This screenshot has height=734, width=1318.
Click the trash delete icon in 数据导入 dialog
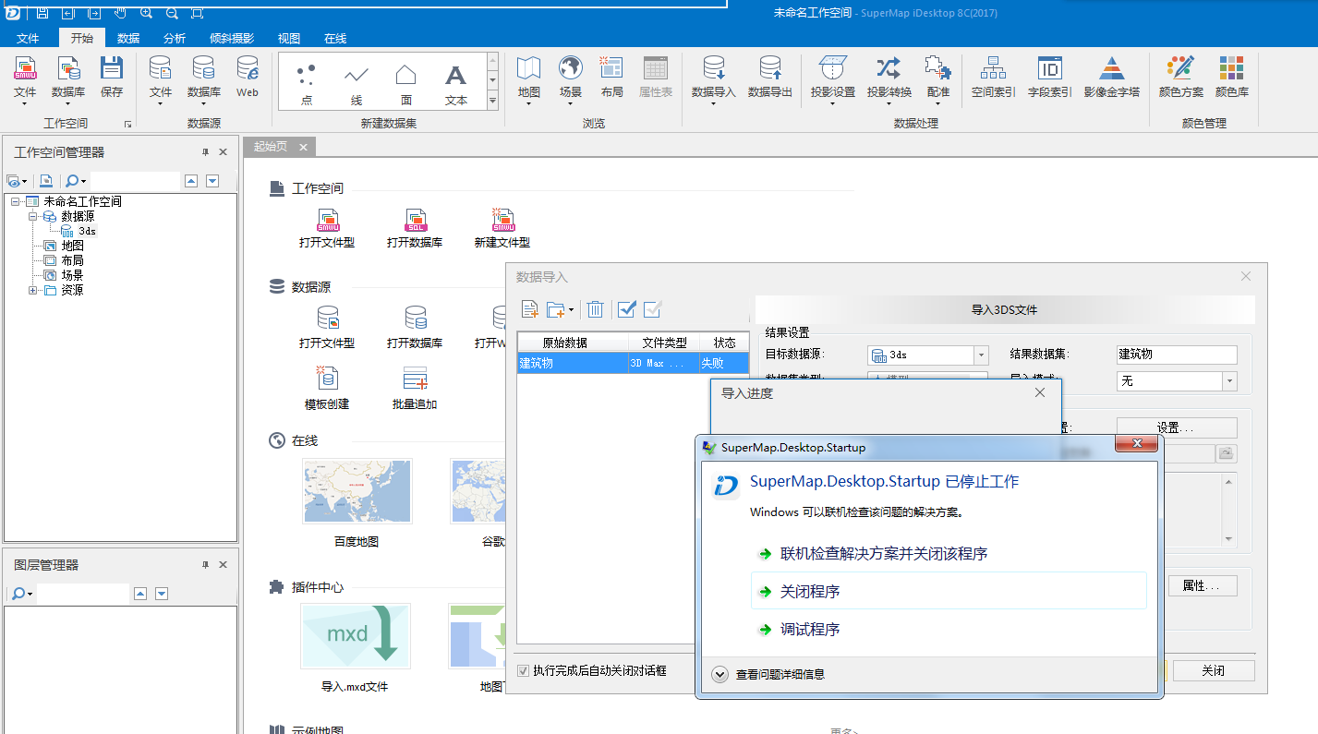[596, 309]
